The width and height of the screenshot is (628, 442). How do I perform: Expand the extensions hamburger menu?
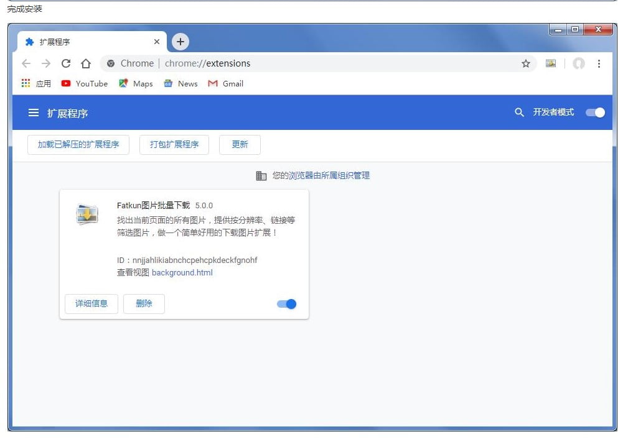(34, 113)
